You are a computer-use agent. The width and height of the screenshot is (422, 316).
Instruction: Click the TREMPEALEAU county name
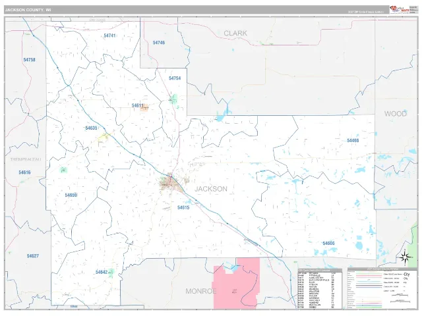click(x=26, y=159)
